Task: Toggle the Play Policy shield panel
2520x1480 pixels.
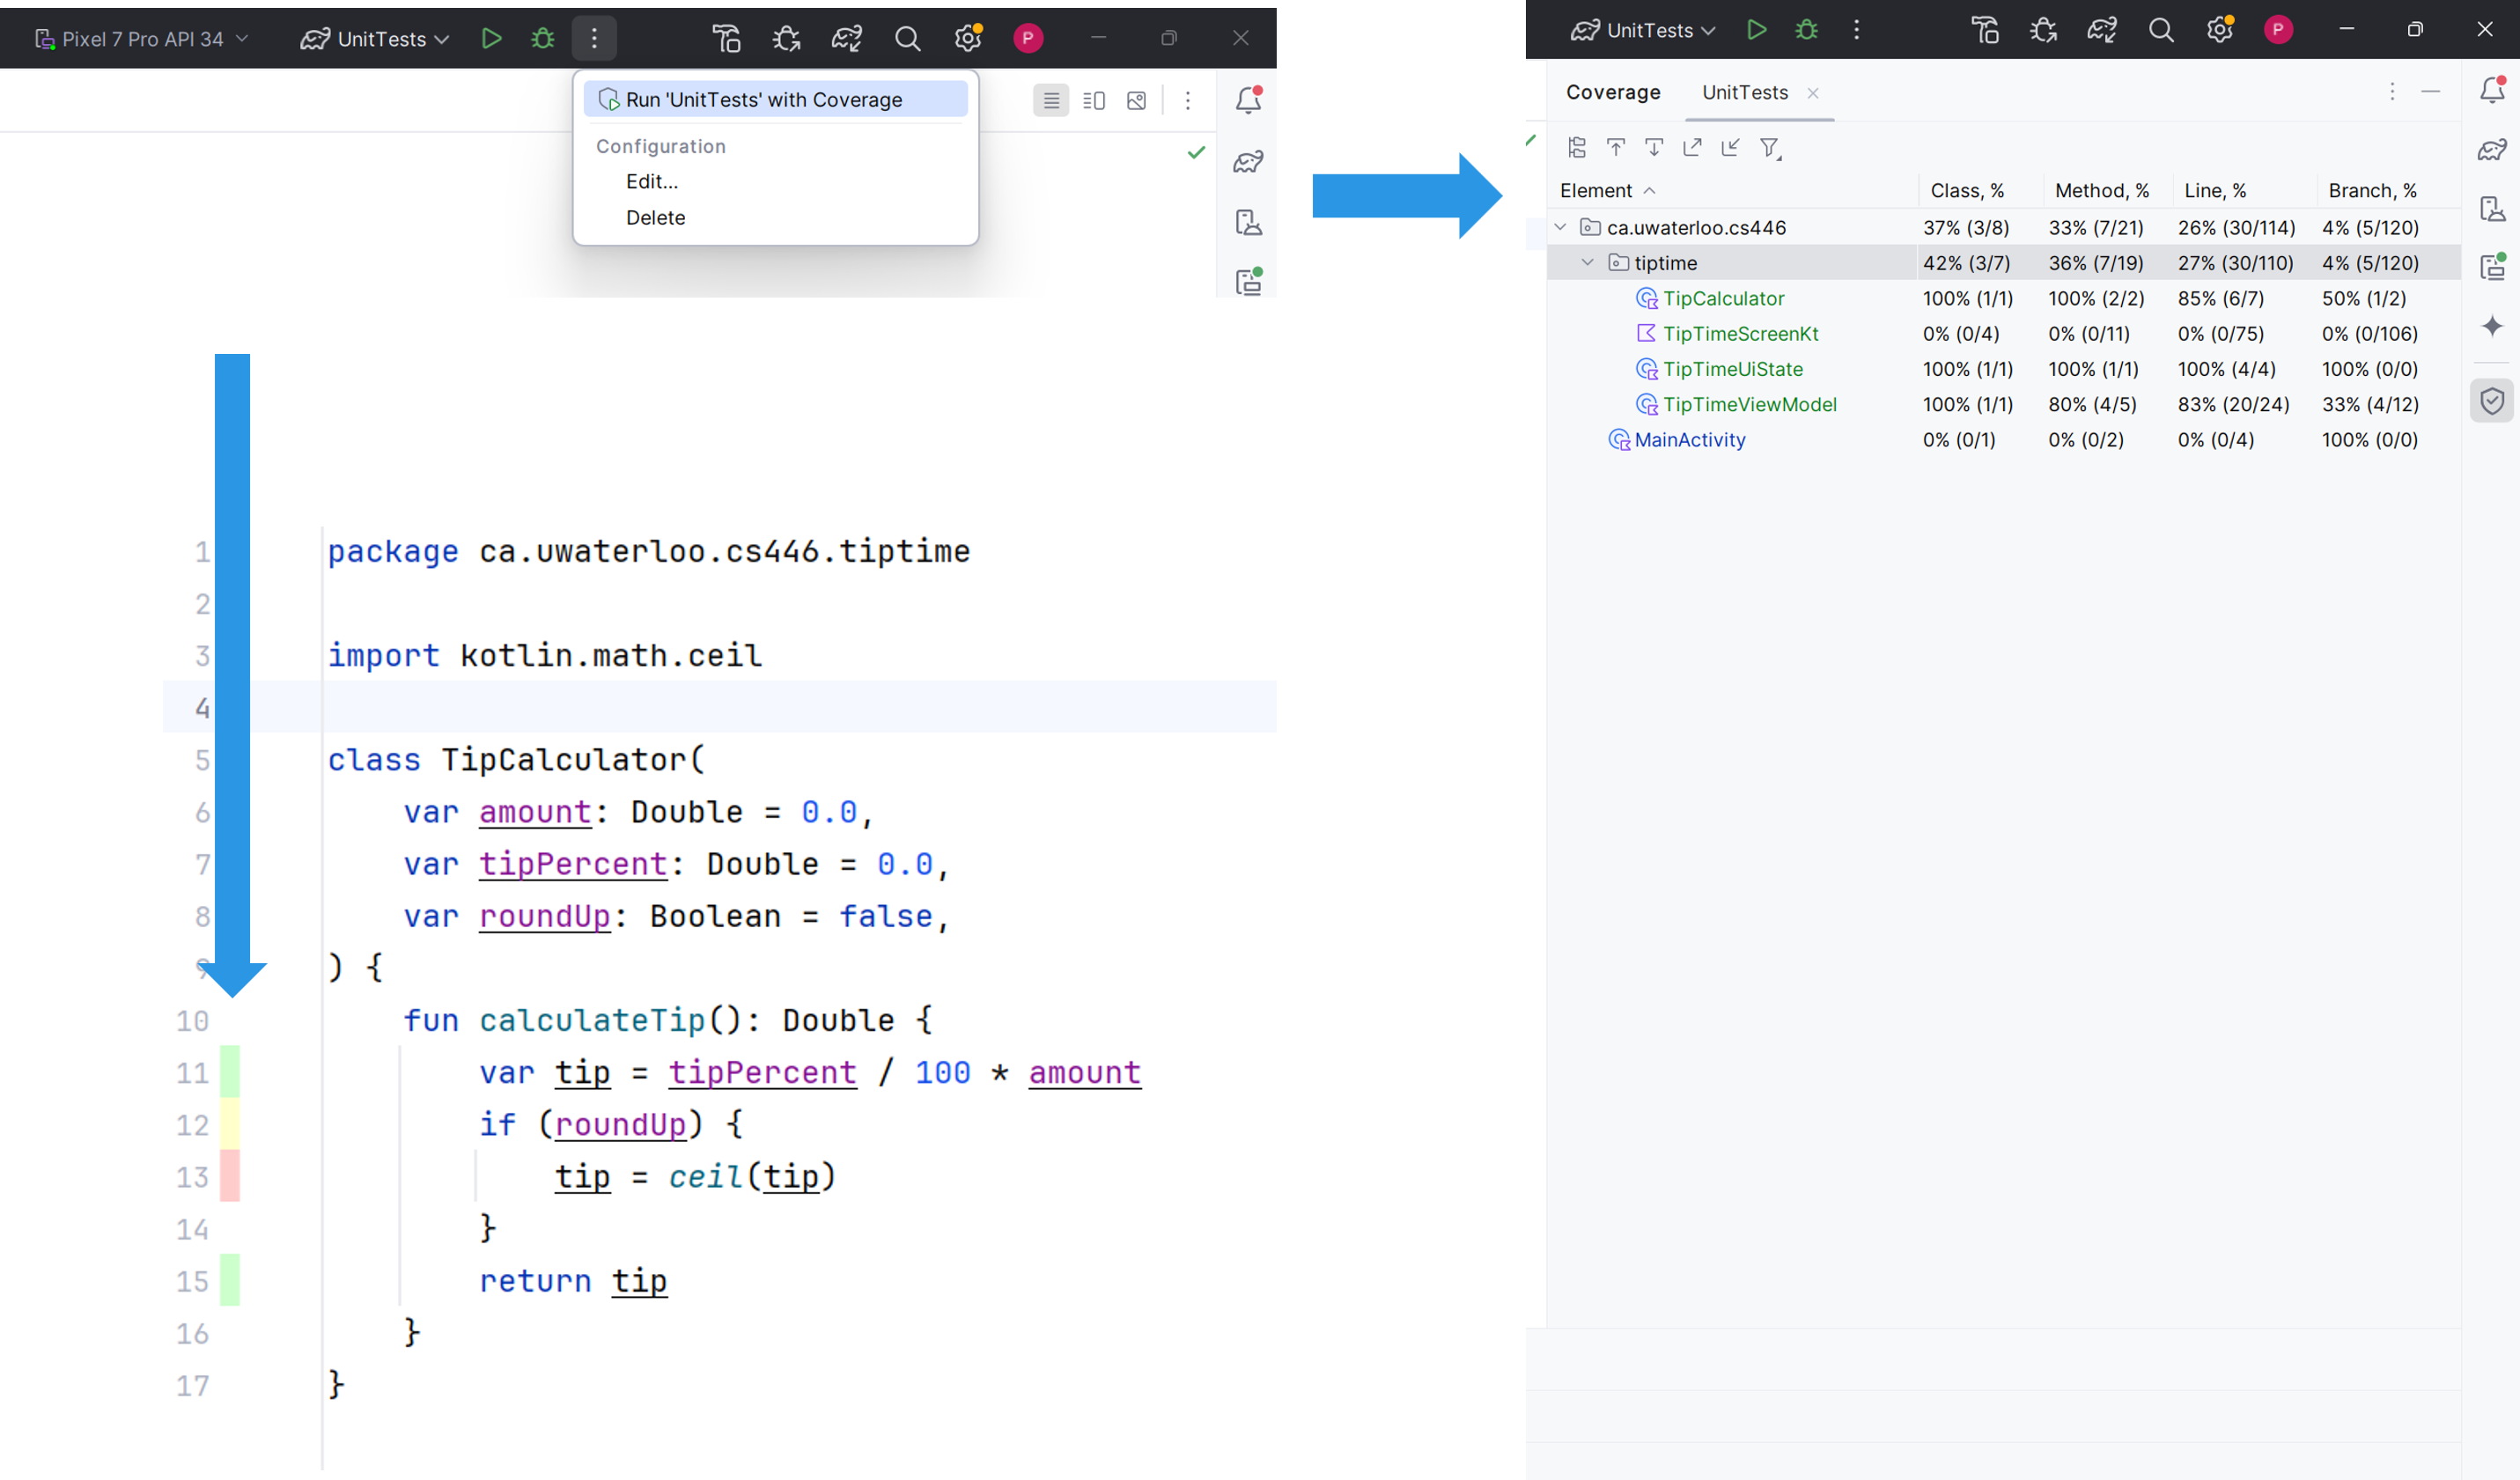Action: [2492, 401]
